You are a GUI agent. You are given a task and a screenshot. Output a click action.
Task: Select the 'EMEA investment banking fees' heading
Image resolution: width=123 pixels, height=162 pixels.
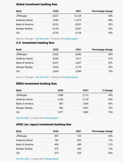tap(36, 83)
